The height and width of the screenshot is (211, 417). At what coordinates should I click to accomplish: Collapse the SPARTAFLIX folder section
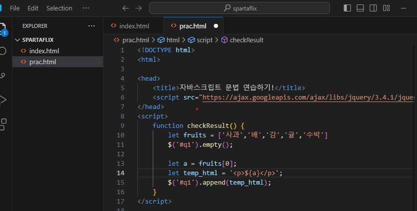tap(38, 40)
